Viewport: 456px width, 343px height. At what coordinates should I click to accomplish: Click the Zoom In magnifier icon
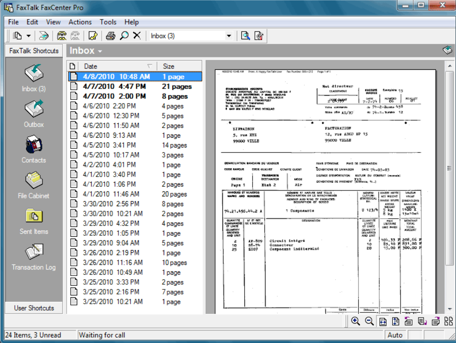click(355, 321)
